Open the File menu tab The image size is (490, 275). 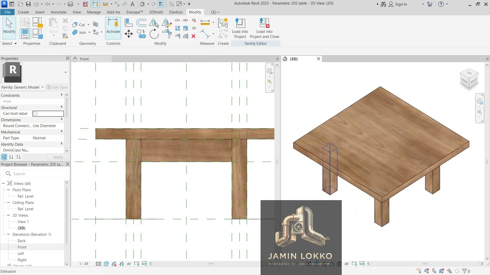[7, 12]
